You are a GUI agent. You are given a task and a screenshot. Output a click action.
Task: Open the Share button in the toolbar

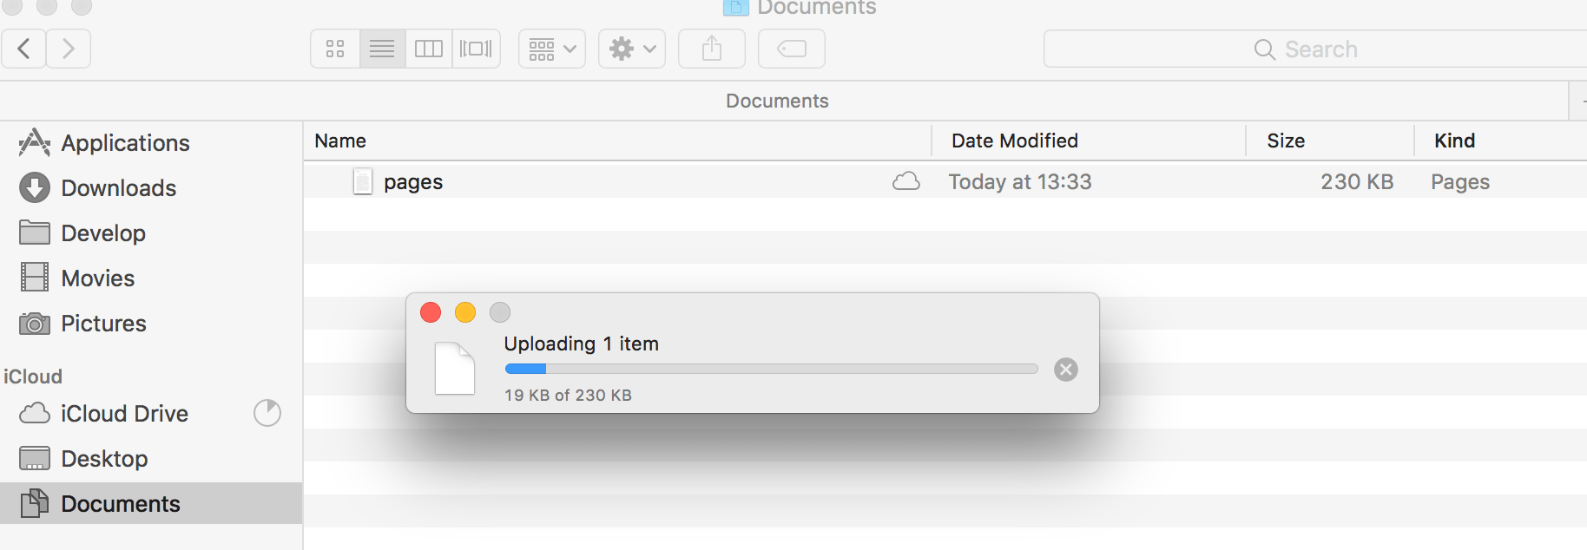(x=711, y=49)
